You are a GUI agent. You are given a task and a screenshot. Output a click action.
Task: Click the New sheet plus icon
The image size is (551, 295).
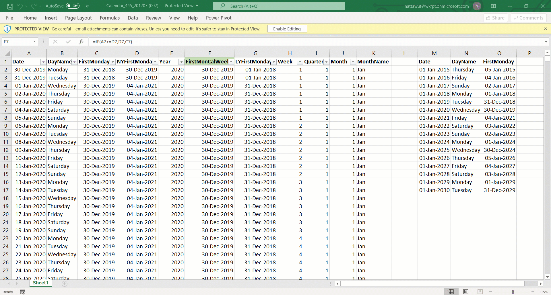pyautogui.click(x=65, y=284)
